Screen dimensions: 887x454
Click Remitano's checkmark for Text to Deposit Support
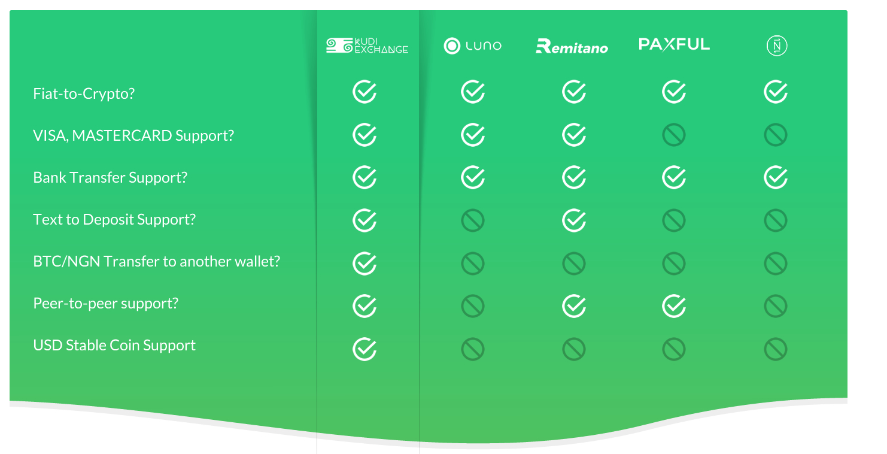tap(574, 220)
